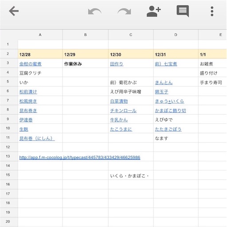This screenshot has height=227, width=227.
Task: Select the 12/29 date cell
Action: (86, 54)
